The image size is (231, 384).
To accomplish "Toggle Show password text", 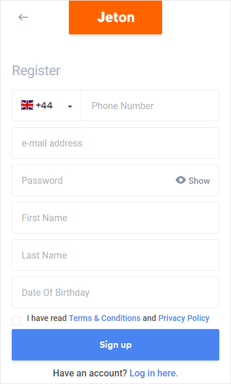I will coord(199,181).
